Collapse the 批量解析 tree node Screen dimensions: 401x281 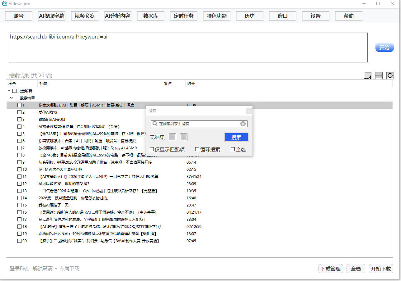point(9,90)
